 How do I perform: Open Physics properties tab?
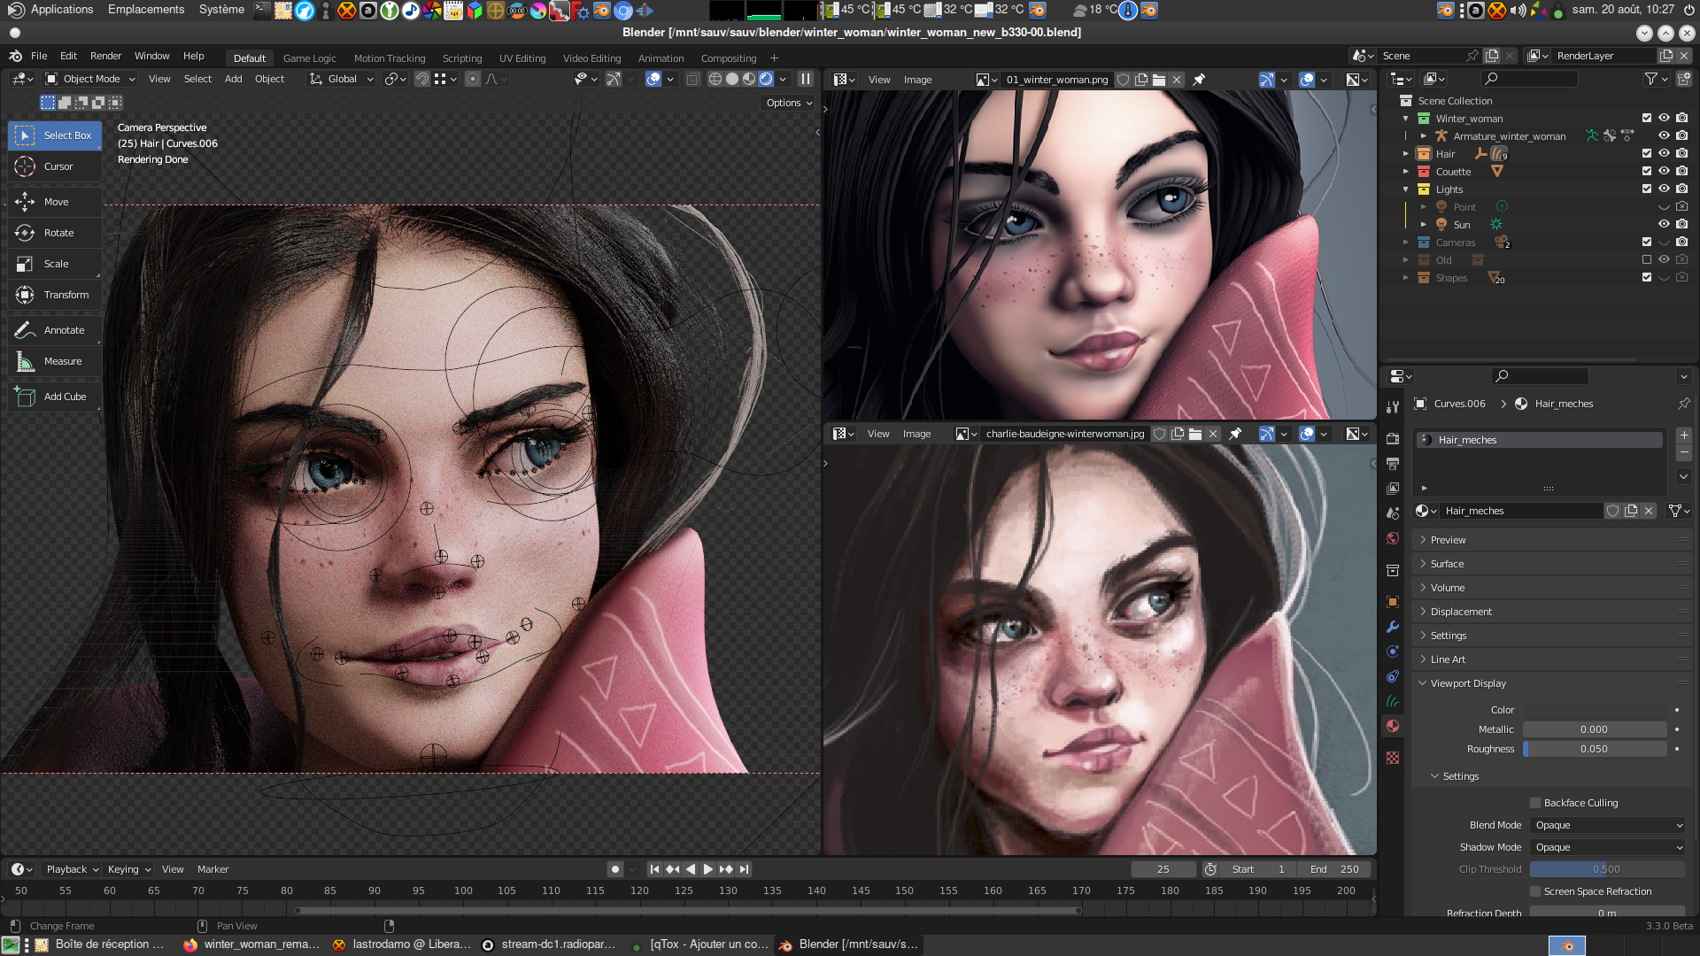point(1393,651)
